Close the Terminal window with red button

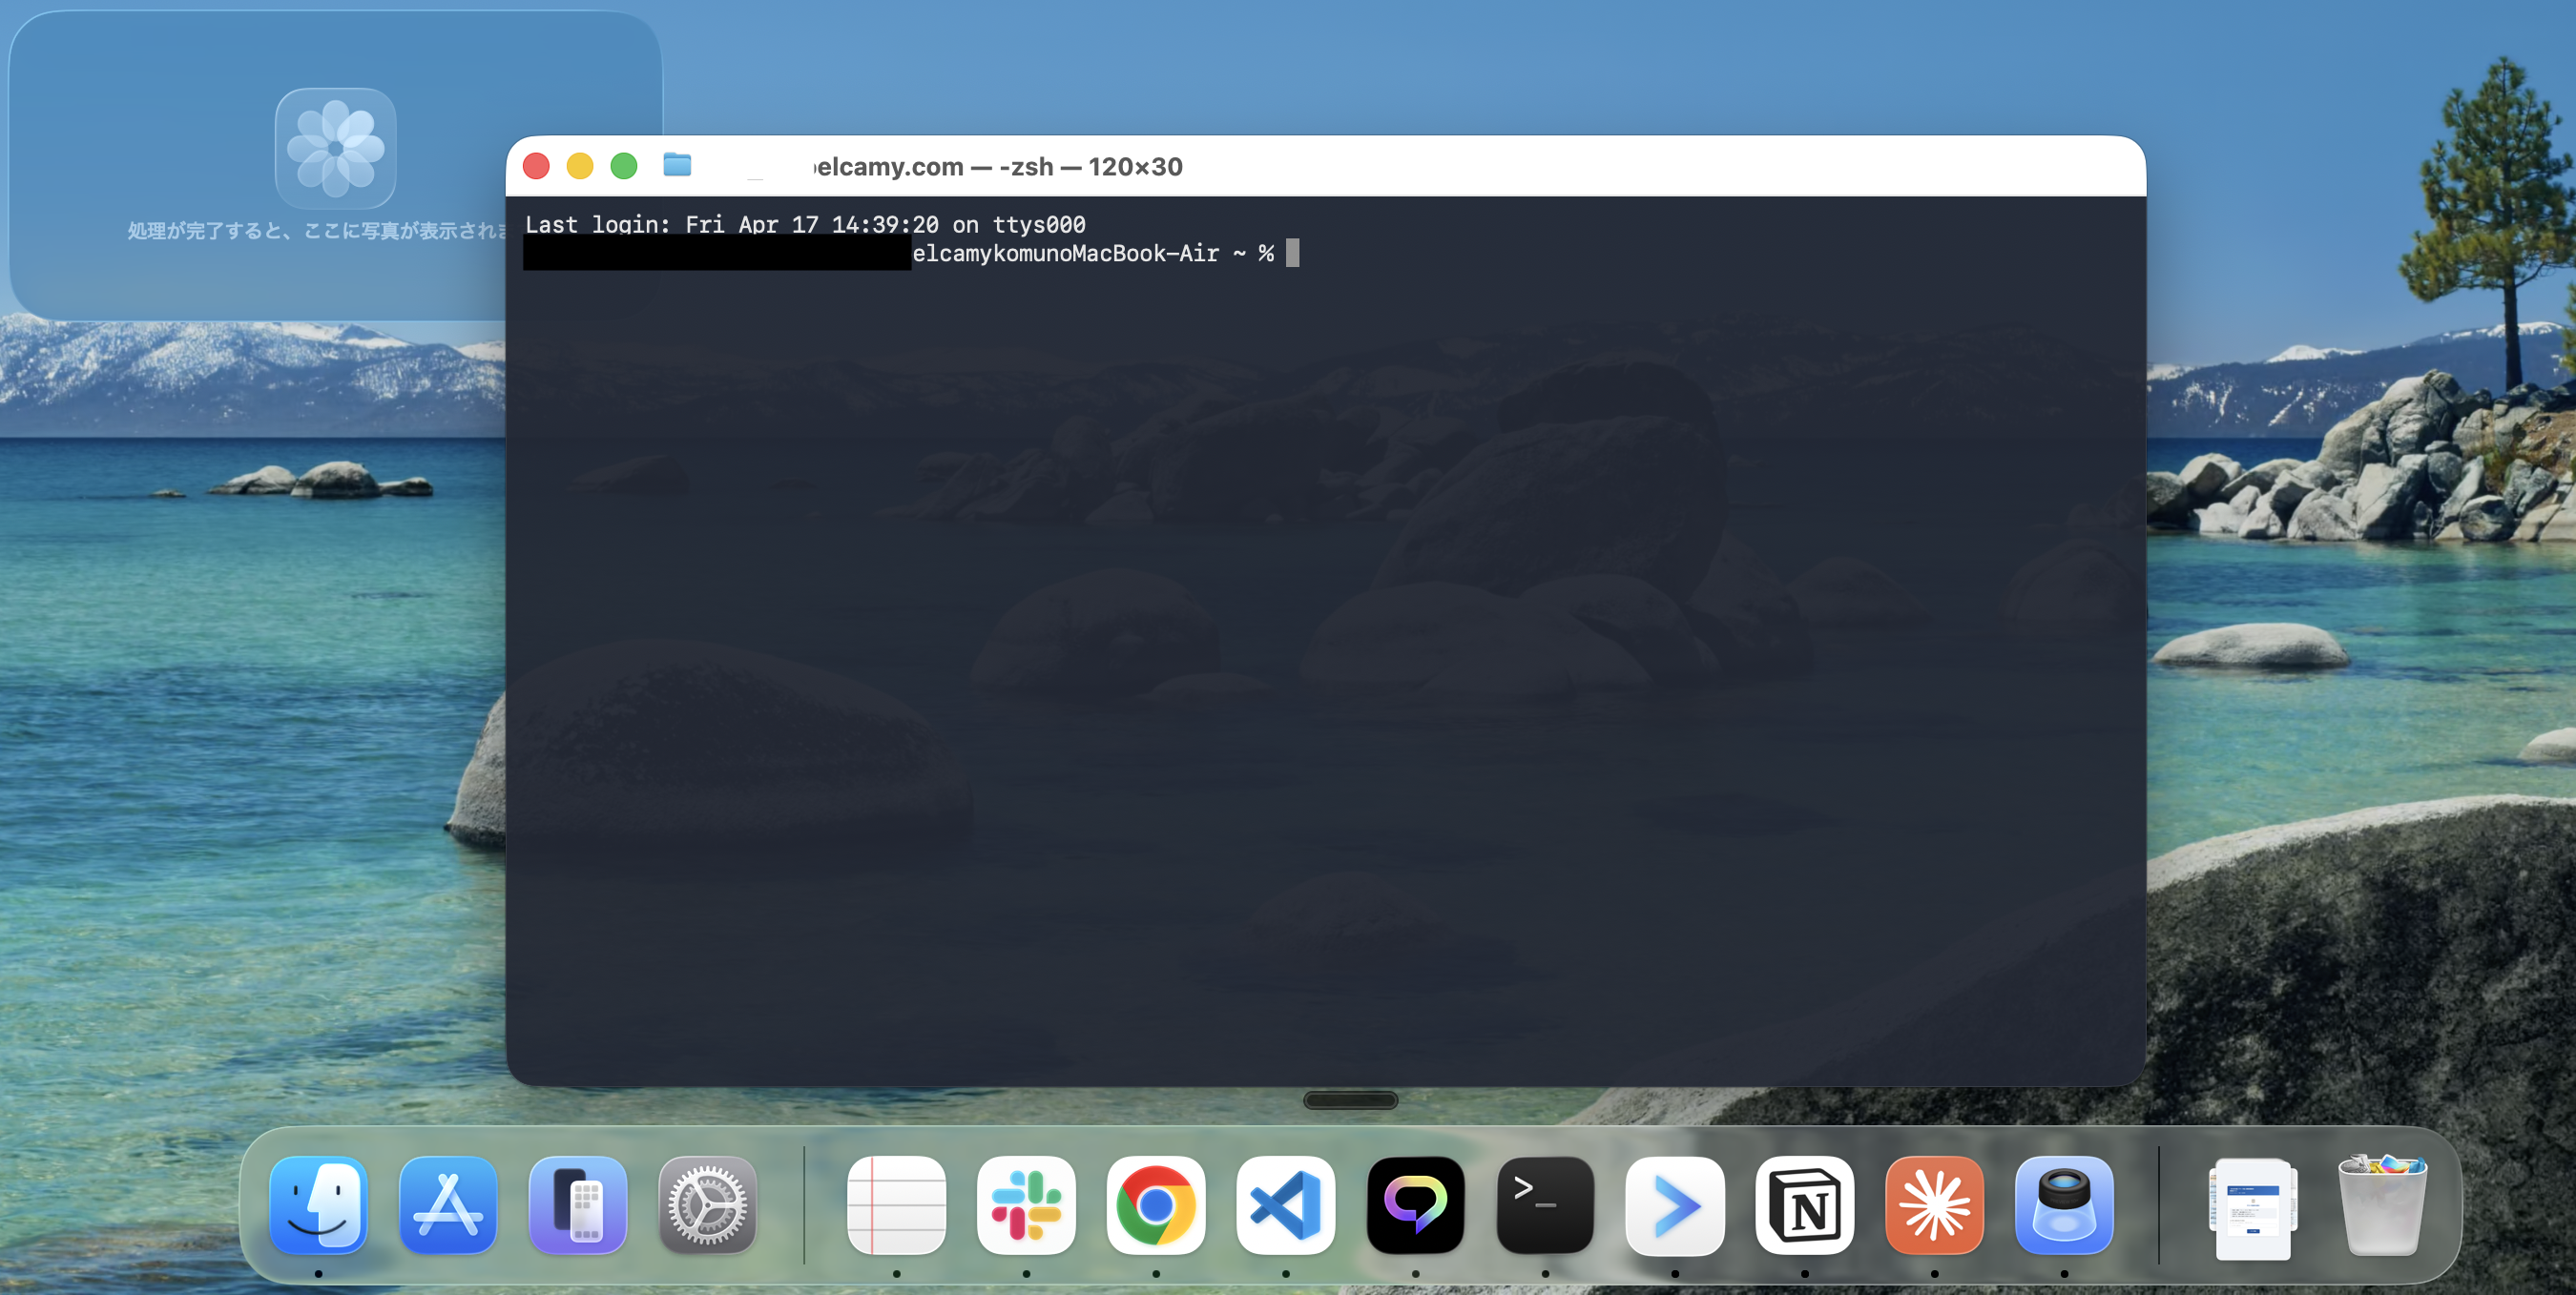click(x=536, y=166)
